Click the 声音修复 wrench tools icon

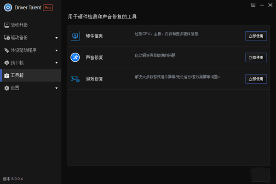click(75, 57)
